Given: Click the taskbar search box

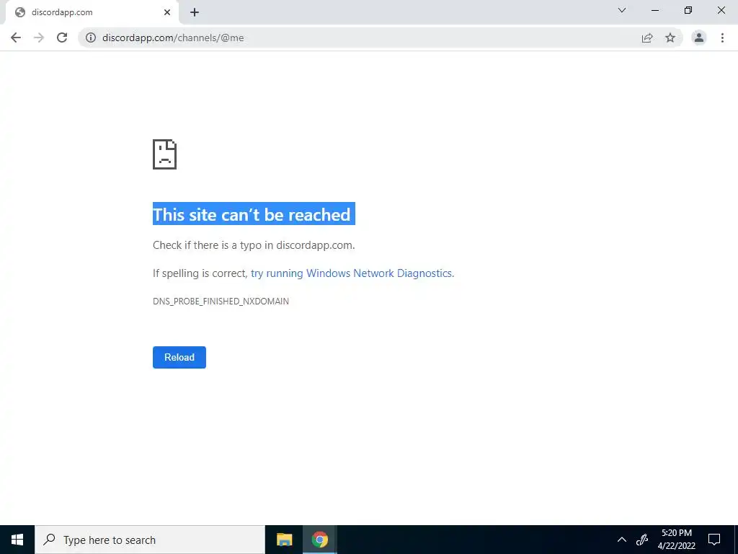Looking at the screenshot, I should (x=150, y=540).
